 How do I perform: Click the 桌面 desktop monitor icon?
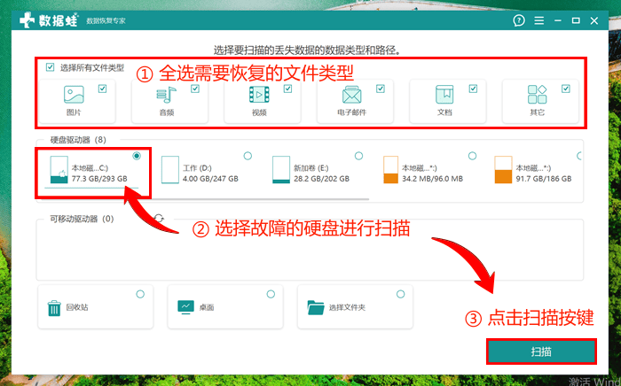(x=186, y=307)
